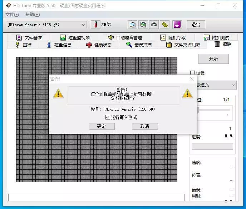
Task: Click the 取消 button in the warning
Action: pos(145,126)
